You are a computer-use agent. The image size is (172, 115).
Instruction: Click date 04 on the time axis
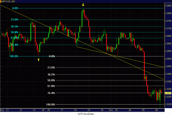(130, 110)
